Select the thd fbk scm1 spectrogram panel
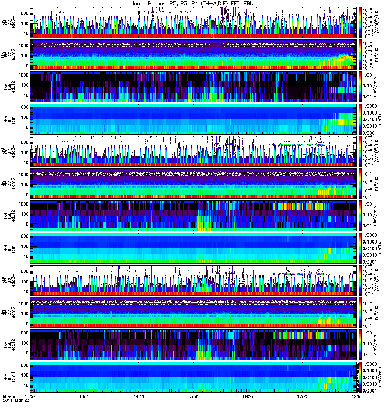Viewport: 386px width, 411px height. 194,248
